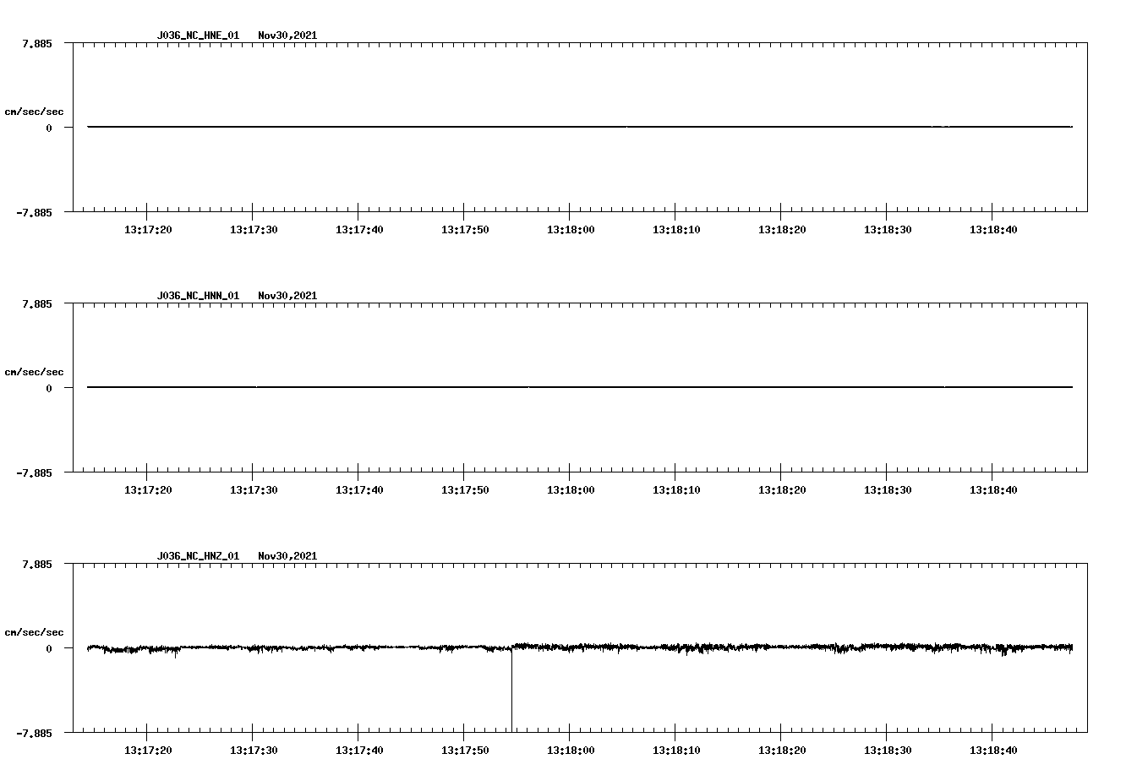Click the -7.885 lower limit on HNN axis

coord(35,473)
